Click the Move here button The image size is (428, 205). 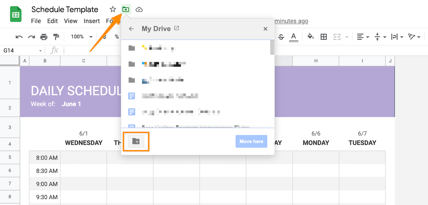pos(251,141)
